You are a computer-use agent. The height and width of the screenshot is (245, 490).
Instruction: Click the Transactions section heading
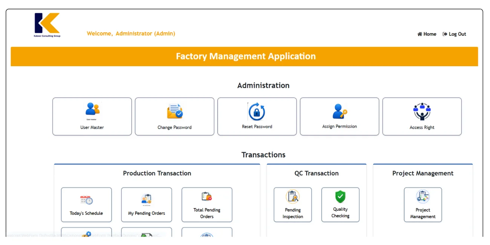[x=263, y=155]
